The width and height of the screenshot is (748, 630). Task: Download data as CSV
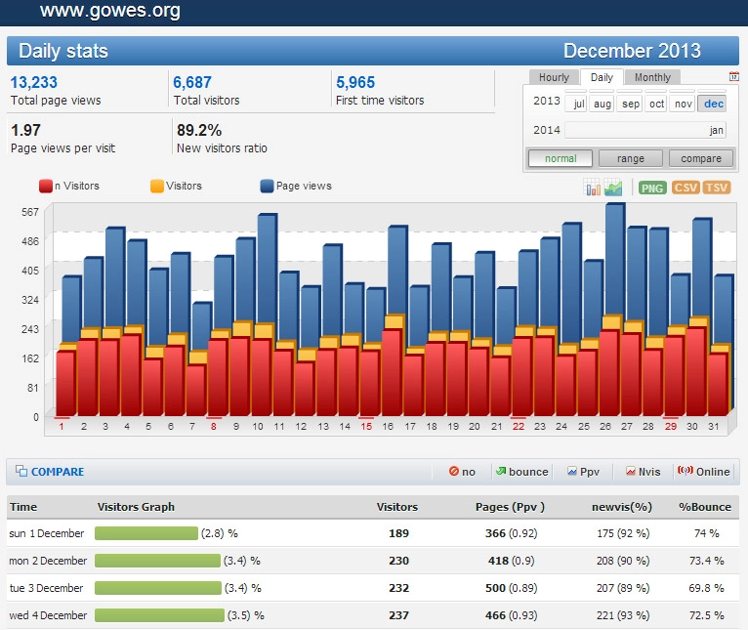click(685, 188)
